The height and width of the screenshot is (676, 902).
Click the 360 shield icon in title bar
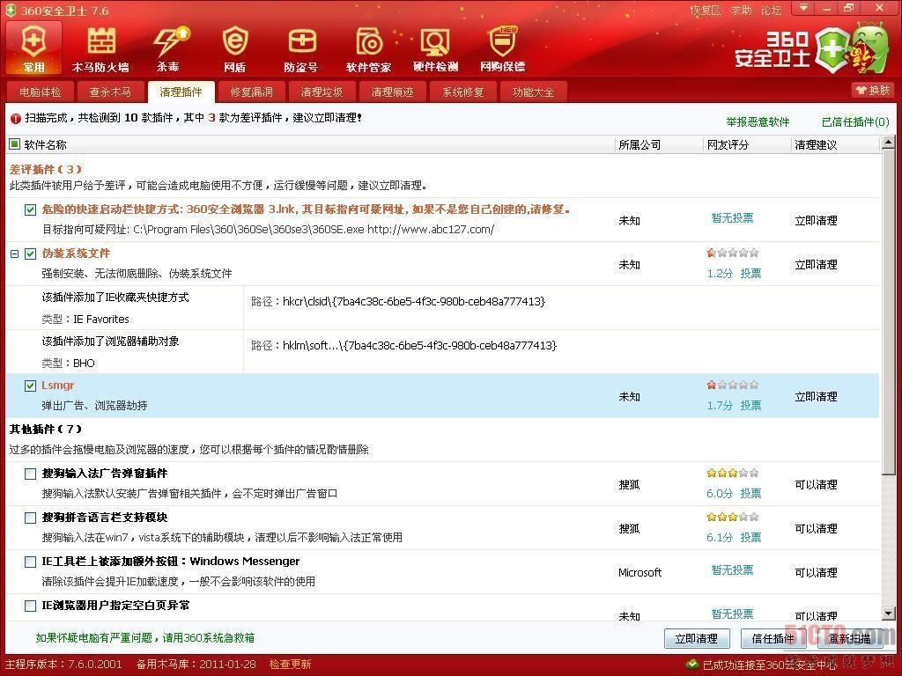pos(11,10)
